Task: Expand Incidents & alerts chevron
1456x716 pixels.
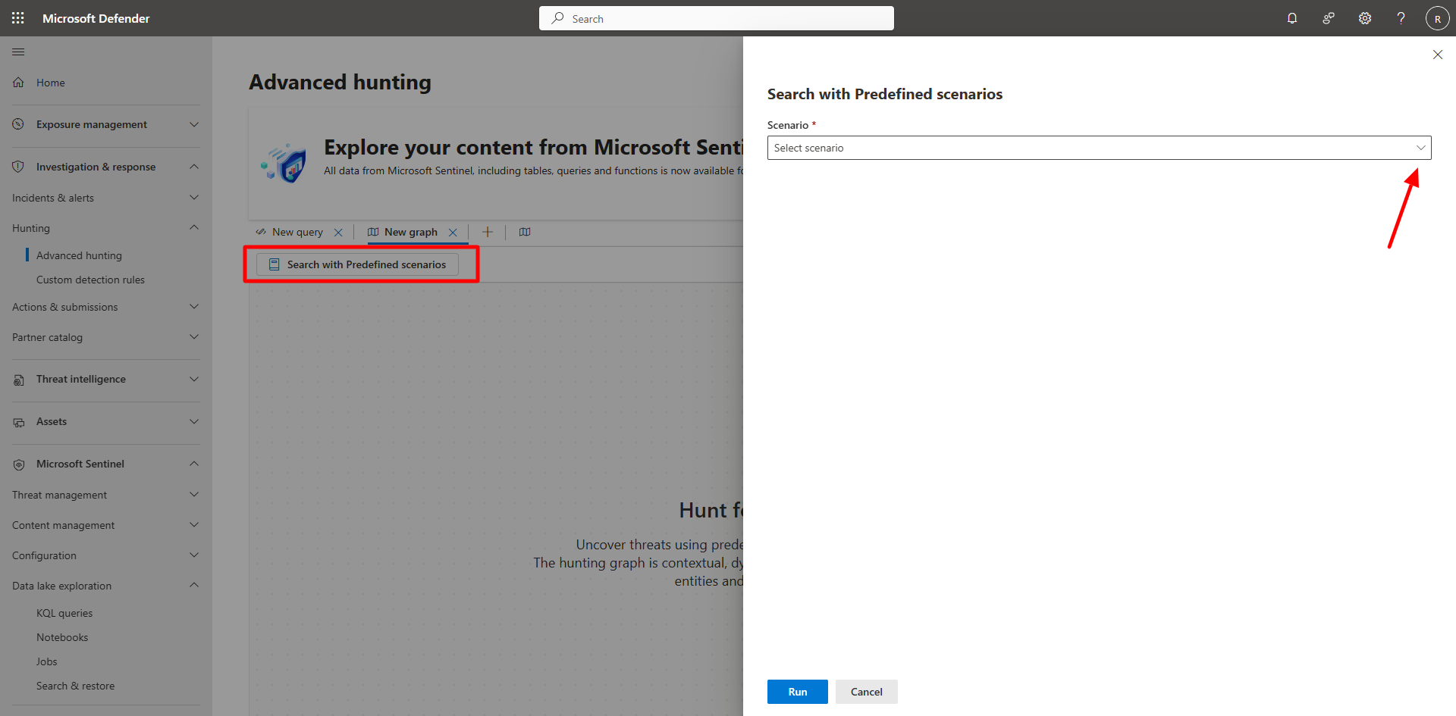Action: pyautogui.click(x=194, y=198)
